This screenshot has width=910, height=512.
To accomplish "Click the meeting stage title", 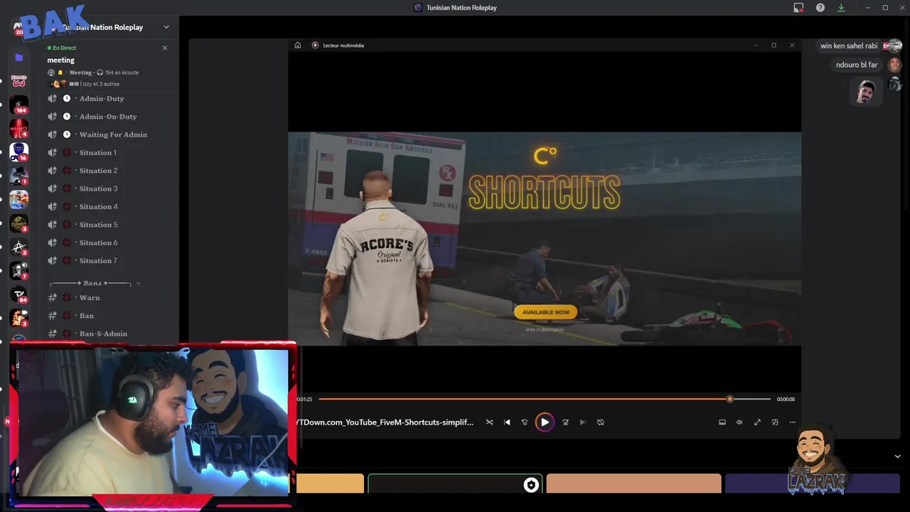I will (61, 60).
